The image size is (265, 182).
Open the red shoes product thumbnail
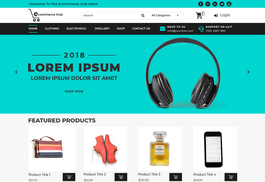[x=105, y=148]
